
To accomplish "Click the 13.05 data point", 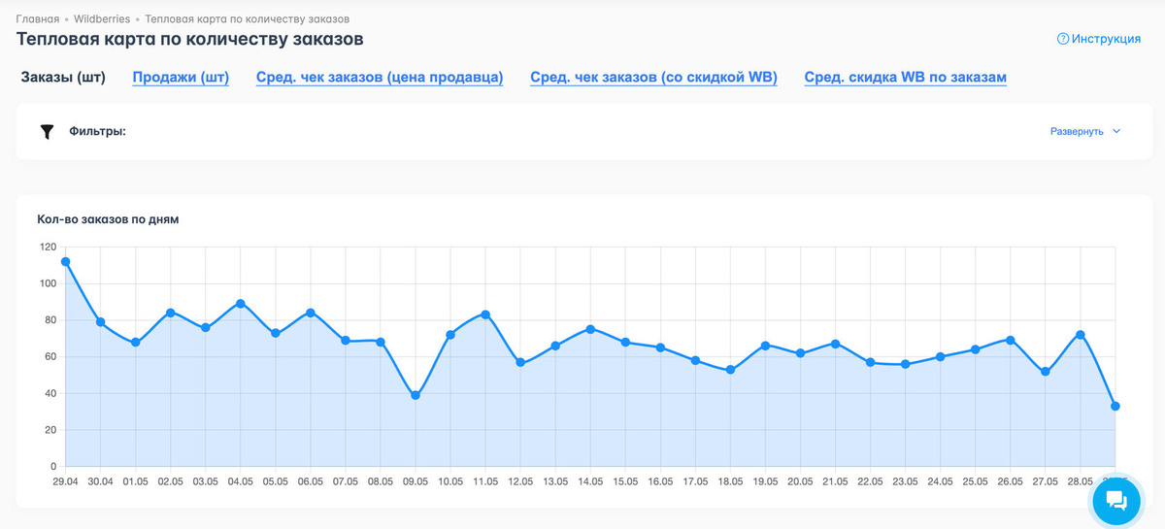I will [555, 346].
